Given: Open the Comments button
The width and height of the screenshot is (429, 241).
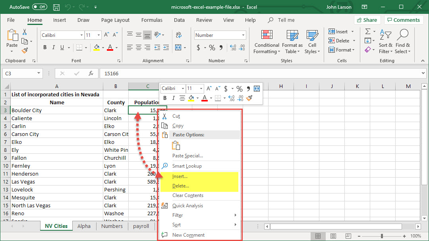Looking at the screenshot, I should 403,20.
